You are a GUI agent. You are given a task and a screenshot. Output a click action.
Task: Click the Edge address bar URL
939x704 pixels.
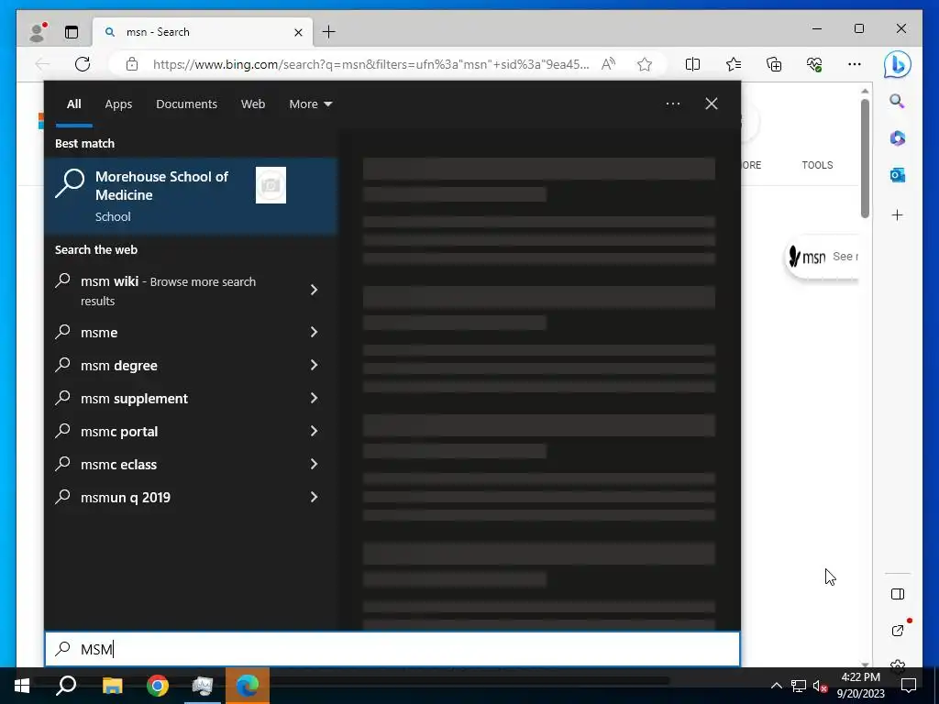point(370,64)
